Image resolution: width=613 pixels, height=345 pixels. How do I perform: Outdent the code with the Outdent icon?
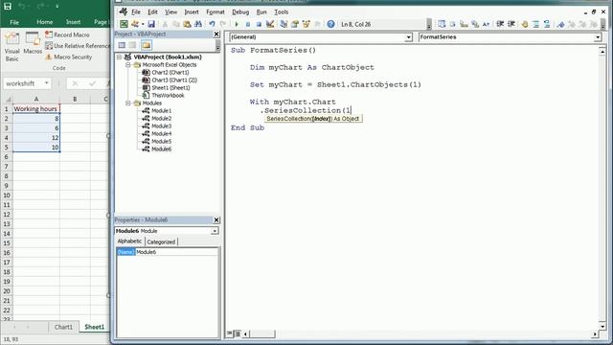coord(511,24)
